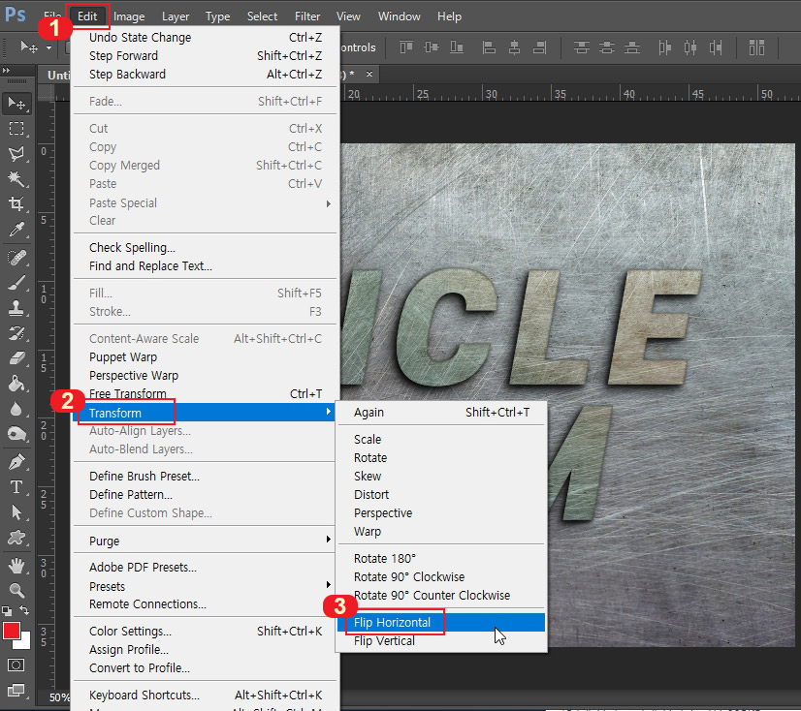Select the Polygonal Lasso tool
The image size is (801, 711).
[16, 153]
